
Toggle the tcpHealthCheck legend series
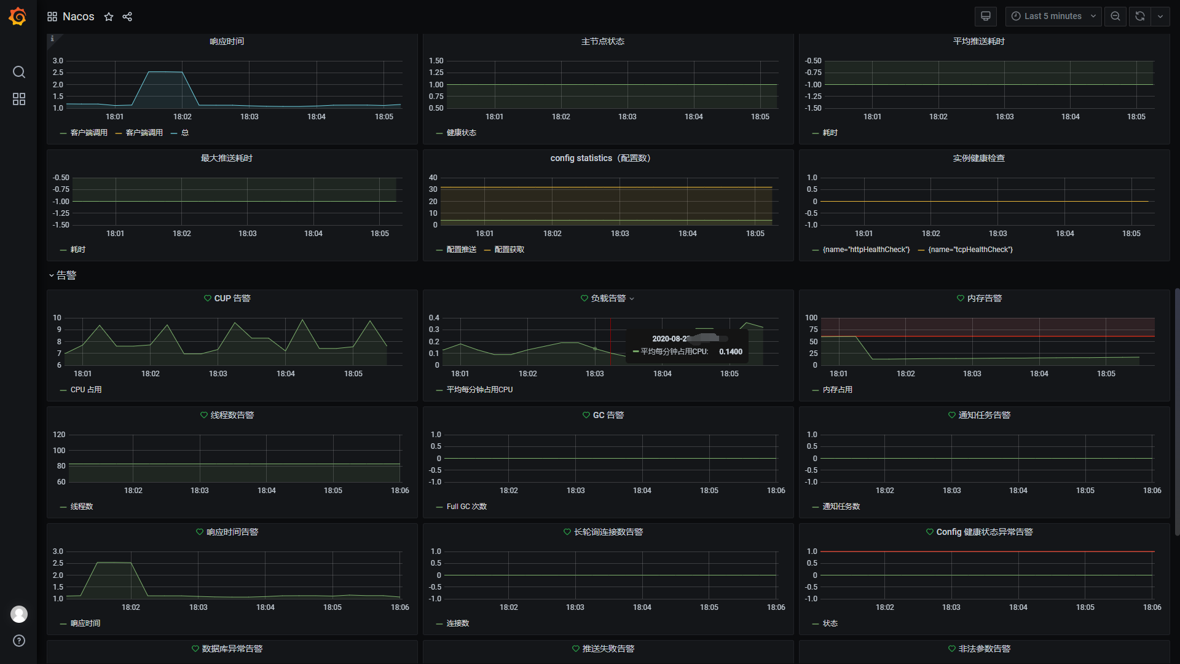coord(970,250)
